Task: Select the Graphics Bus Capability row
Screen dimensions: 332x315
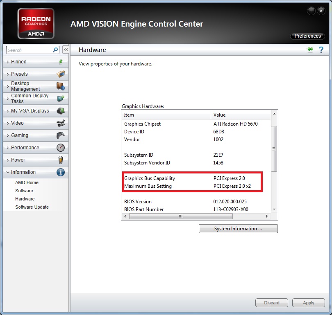Action: [196, 178]
